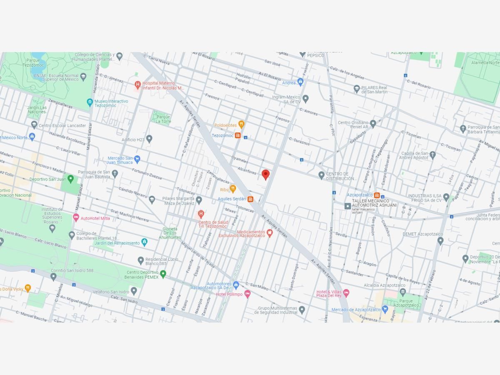Click the Capilla de San Andres Apostol icon
500x375 pixels.
coord(432,155)
